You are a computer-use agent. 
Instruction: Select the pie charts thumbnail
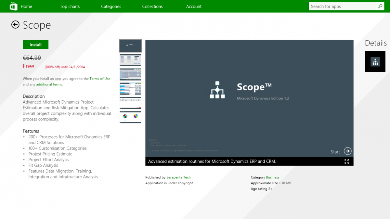(130, 117)
